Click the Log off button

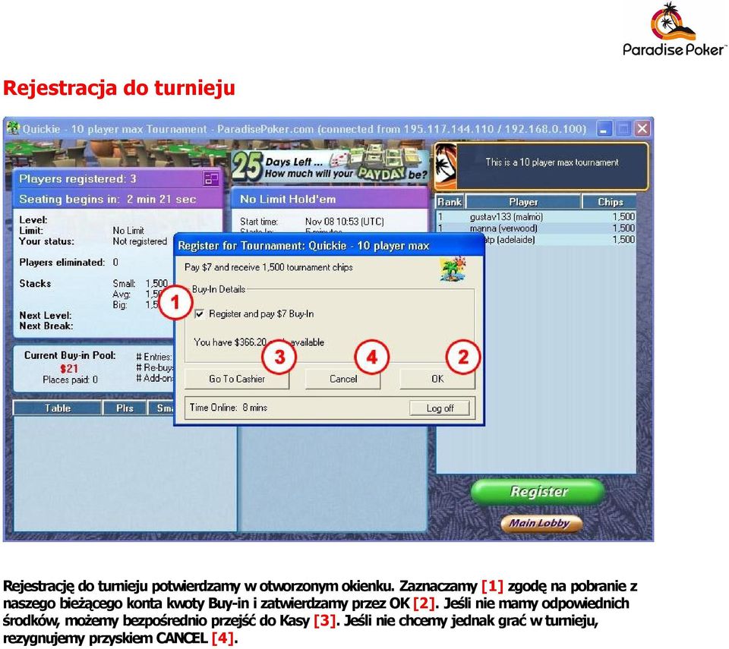[x=440, y=408]
